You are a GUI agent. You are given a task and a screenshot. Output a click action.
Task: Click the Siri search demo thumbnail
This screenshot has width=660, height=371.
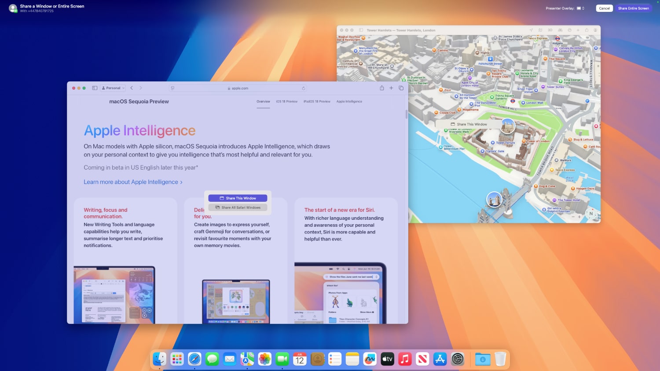tap(340, 293)
